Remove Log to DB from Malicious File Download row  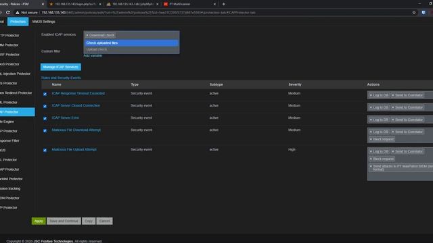[x=371, y=132]
